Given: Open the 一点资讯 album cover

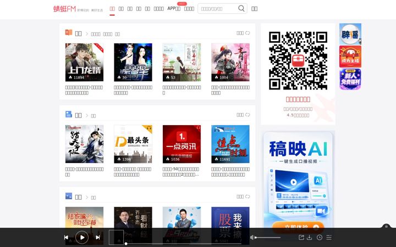Looking at the screenshot, I should (182, 144).
